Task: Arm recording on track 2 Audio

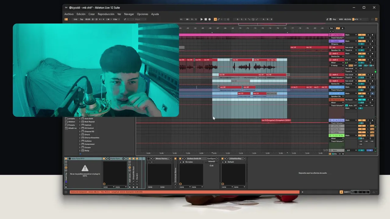Action: tap(372, 41)
